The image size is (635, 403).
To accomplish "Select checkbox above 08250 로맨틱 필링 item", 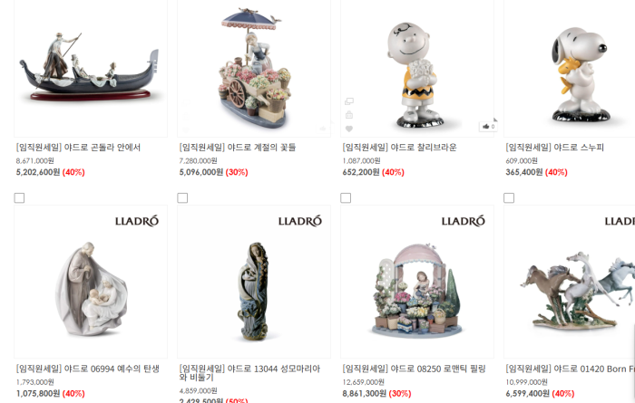I will point(346,197).
